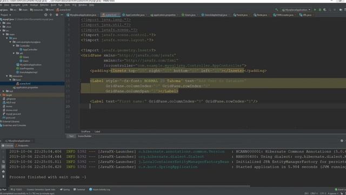Click the collapse all icon in Project panel
Image resolution: width=346 pixels, height=195 pixels.
pos(51,15)
